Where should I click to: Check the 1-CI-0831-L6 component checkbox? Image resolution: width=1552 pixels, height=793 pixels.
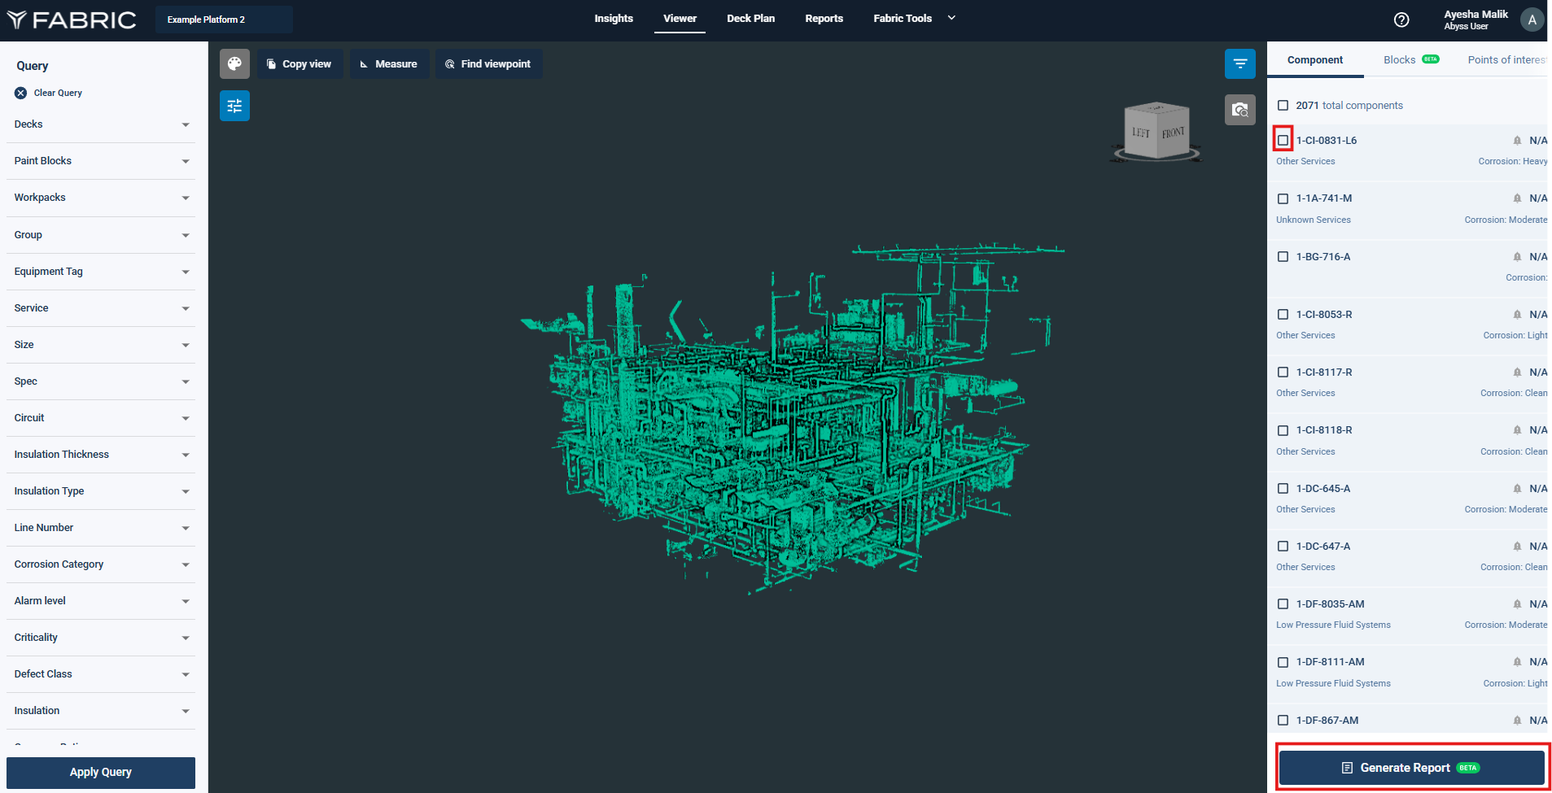pos(1283,141)
